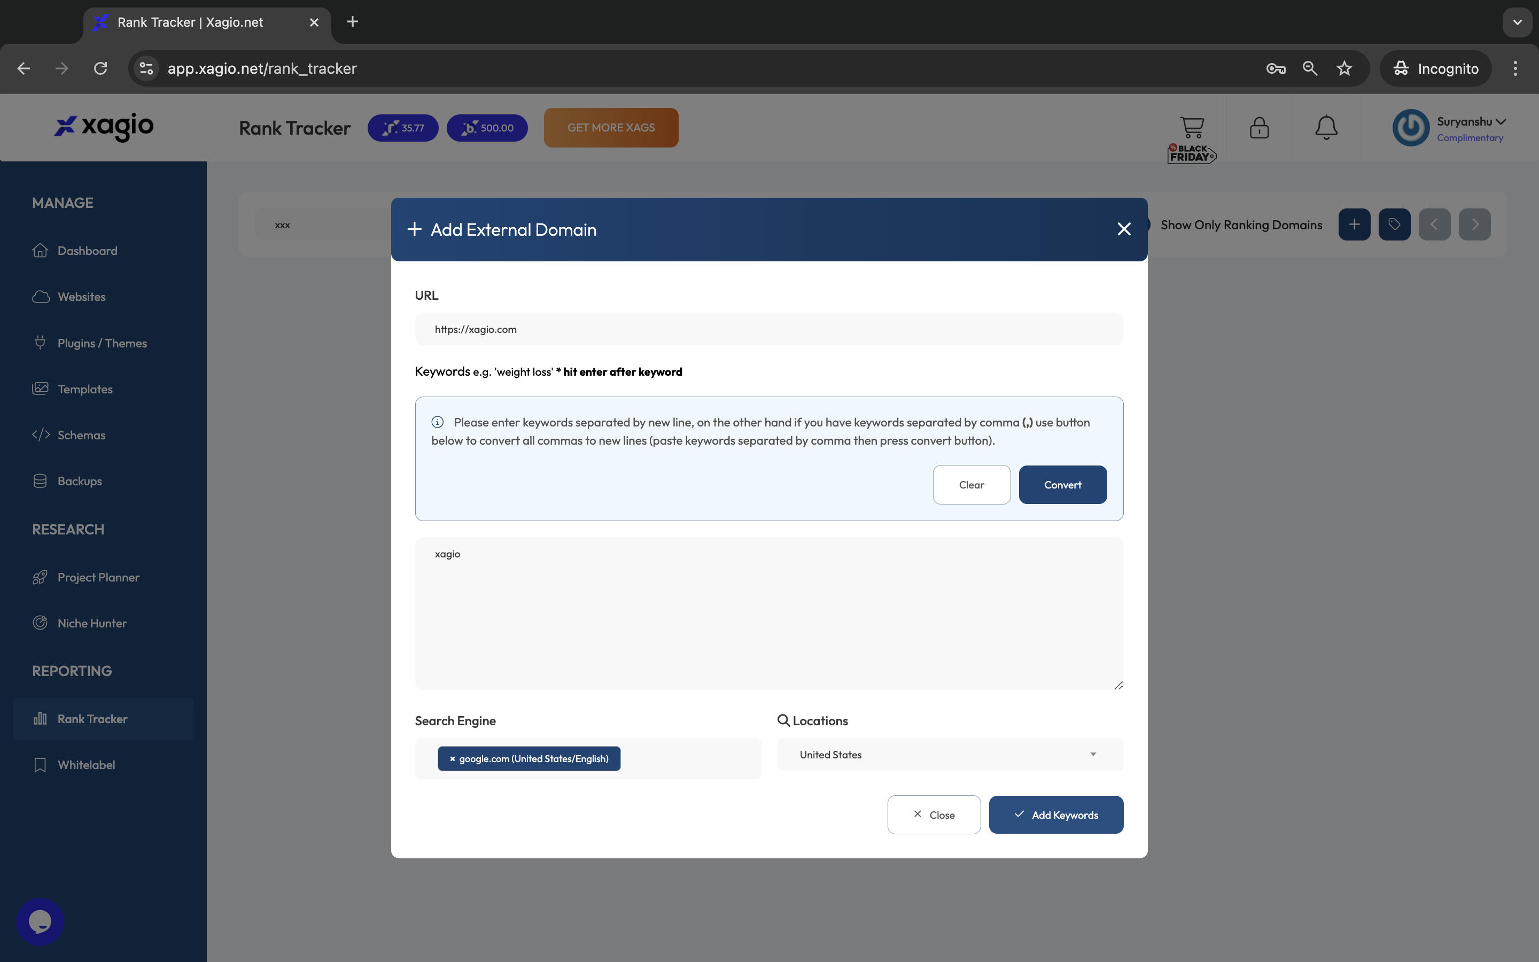The width and height of the screenshot is (1539, 962).
Task: Click next page arrow button
Action: [1474, 224]
